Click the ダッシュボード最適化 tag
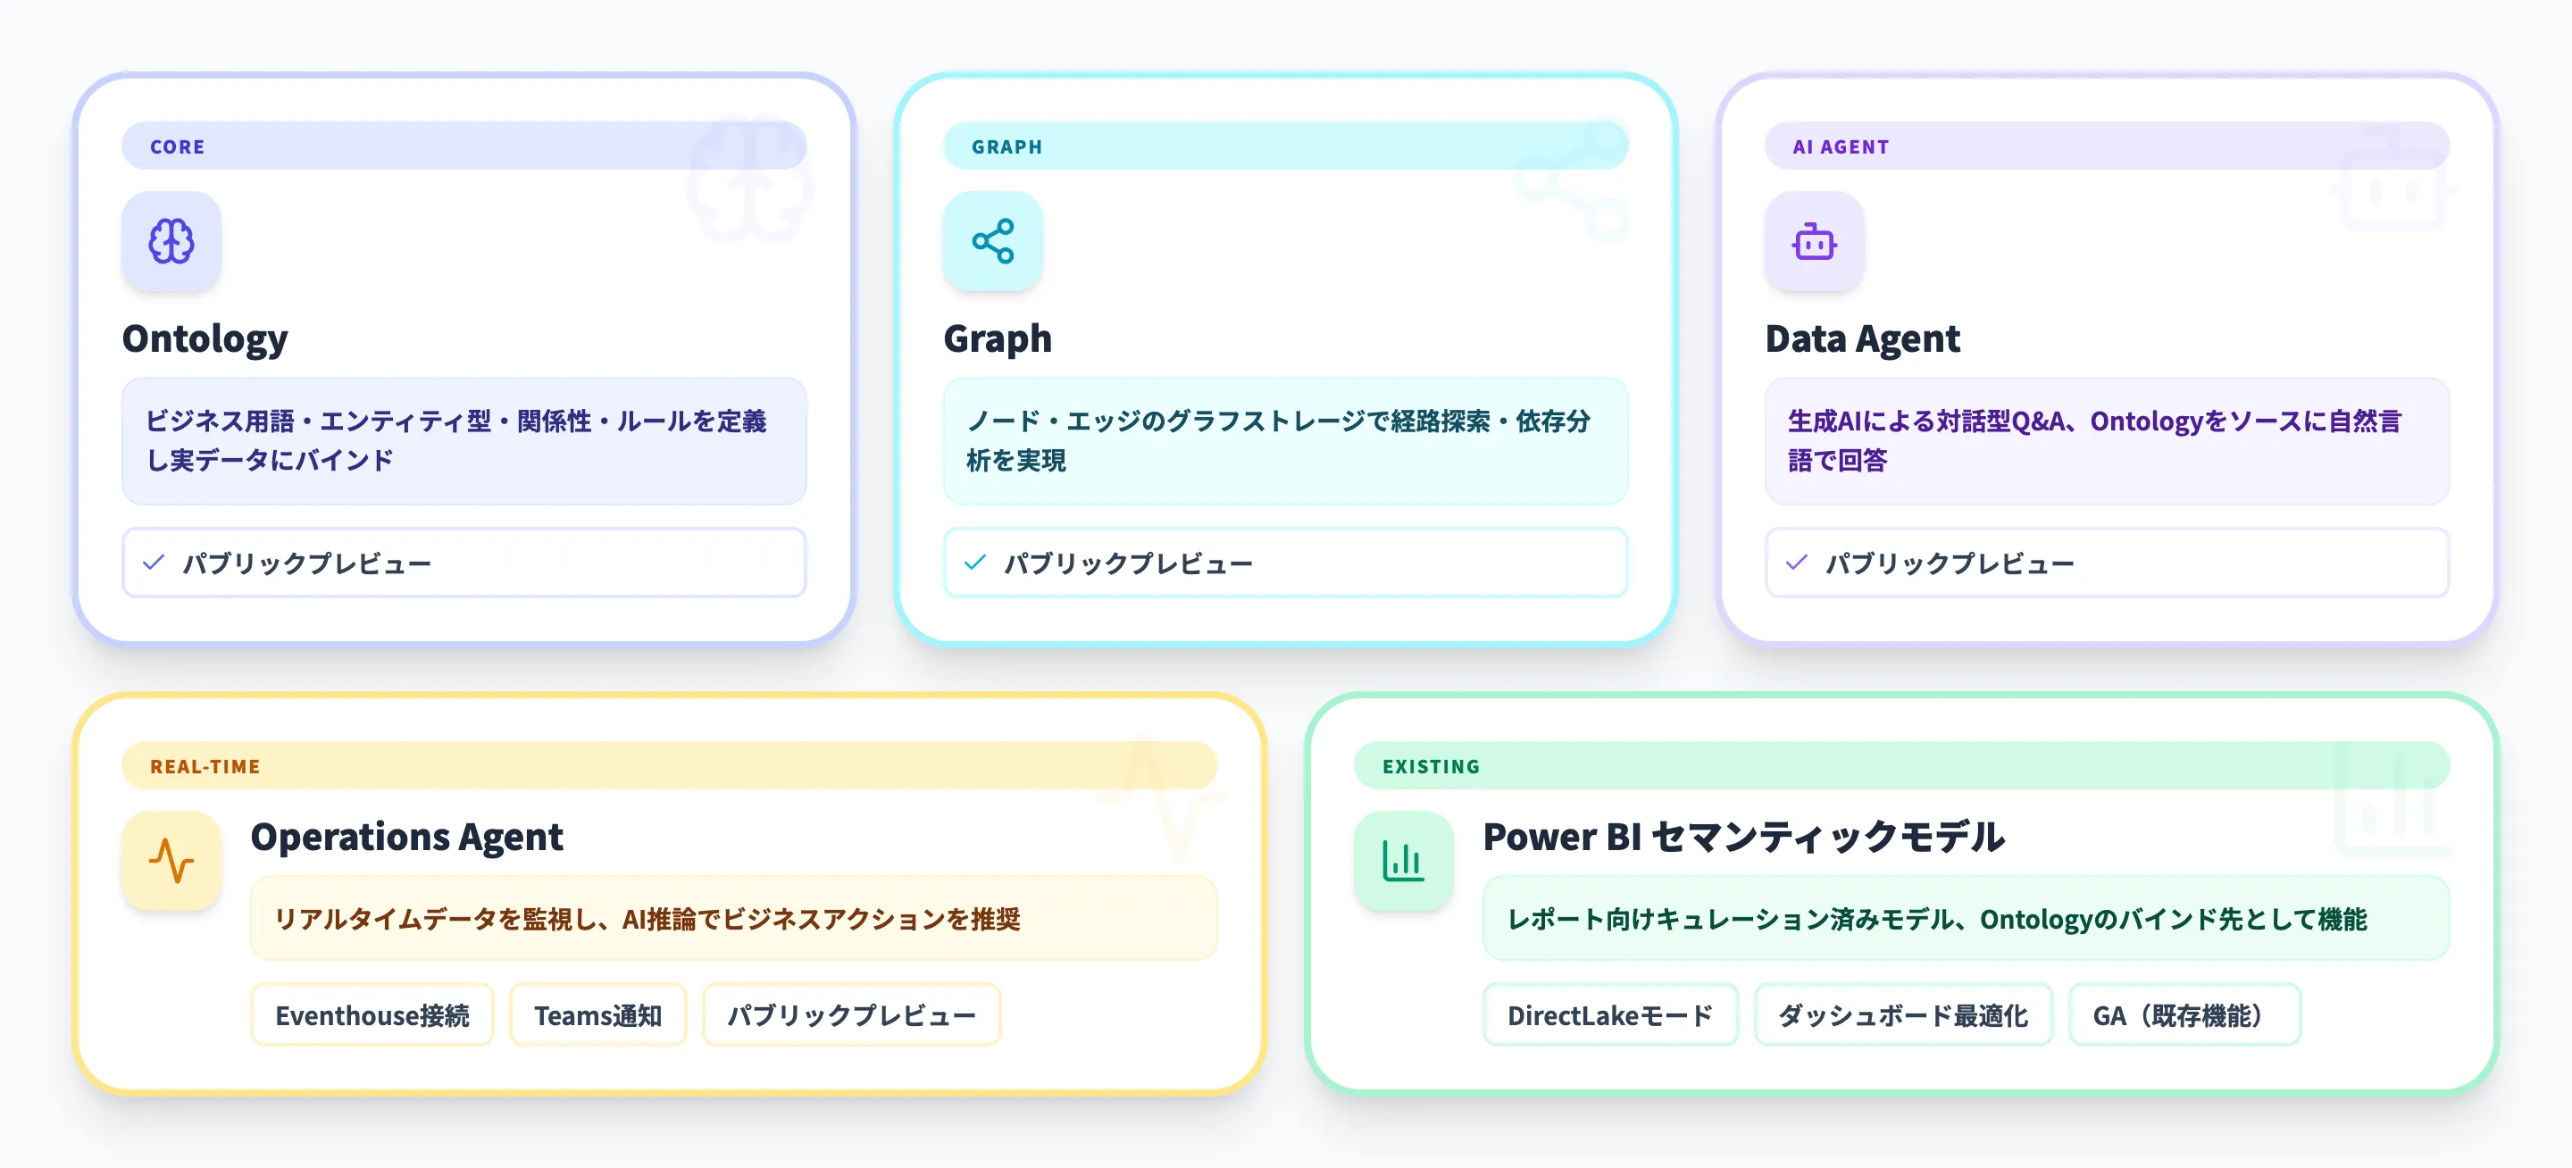 click(1903, 1015)
